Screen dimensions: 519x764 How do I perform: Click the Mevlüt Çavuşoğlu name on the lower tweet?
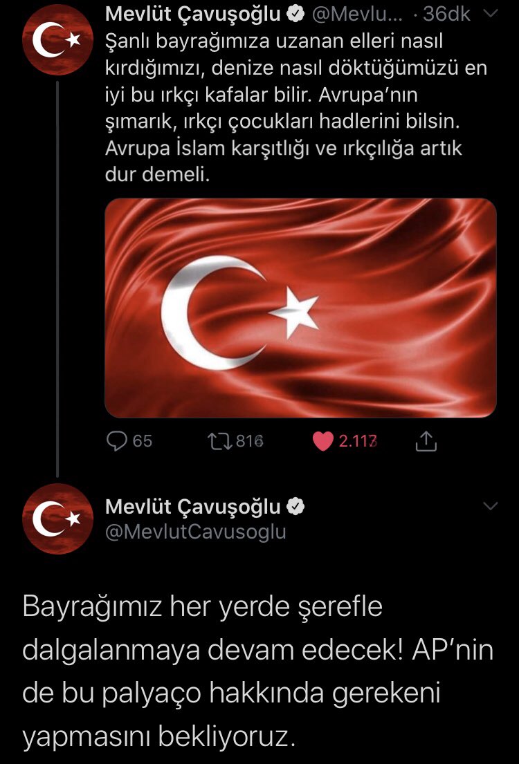coord(192,507)
